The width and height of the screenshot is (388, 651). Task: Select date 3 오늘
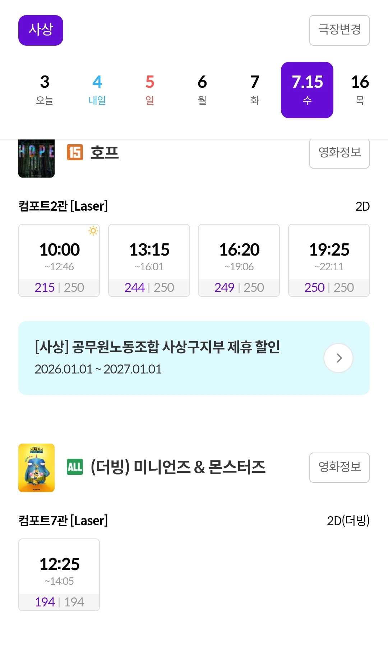pyautogui.click(x=45, y=90)
